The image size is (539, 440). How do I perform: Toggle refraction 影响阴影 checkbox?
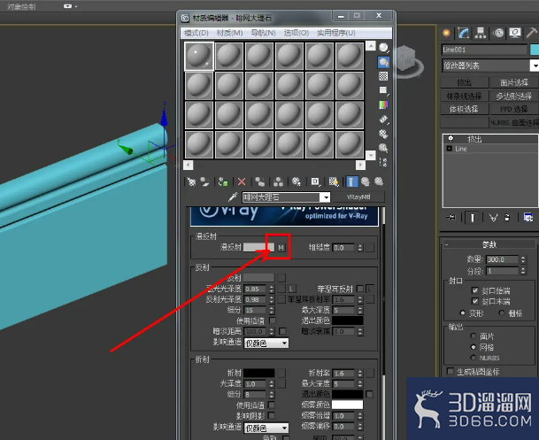click(272, 415)
